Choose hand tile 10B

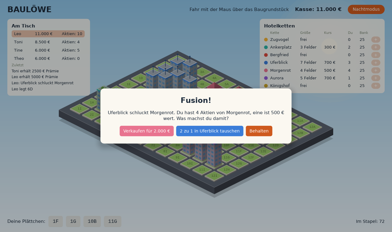pos(92,222)
